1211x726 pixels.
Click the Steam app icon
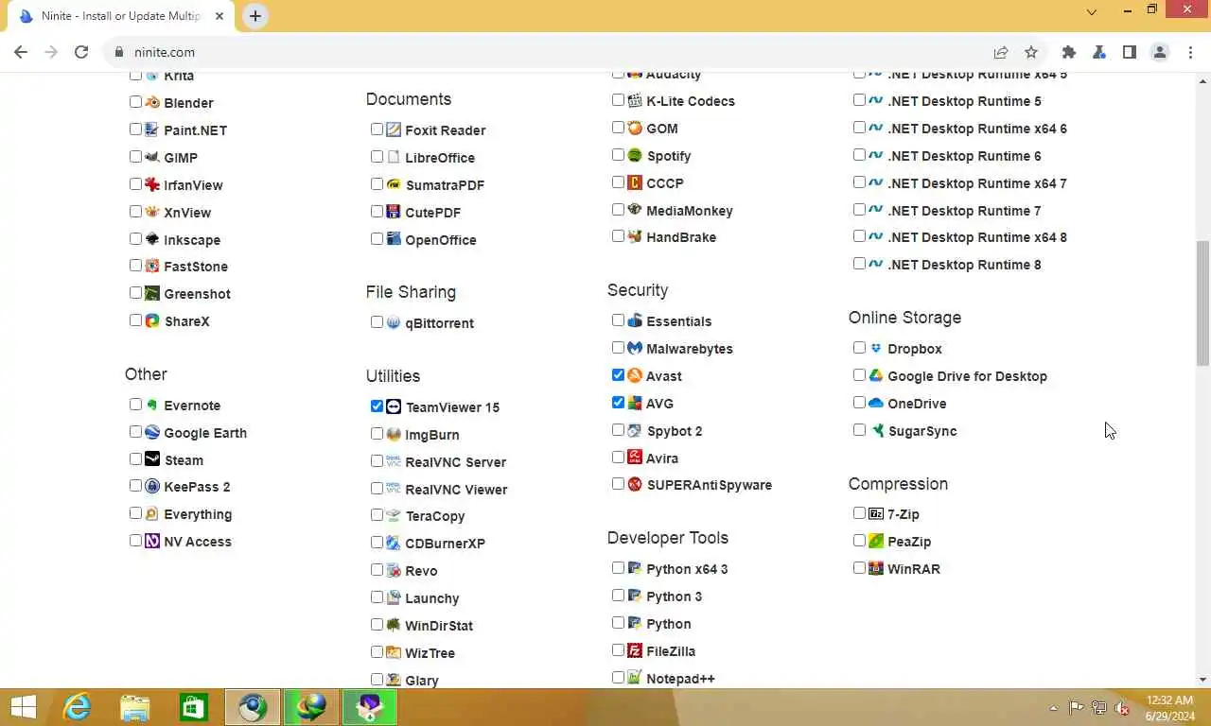[151, 459]
